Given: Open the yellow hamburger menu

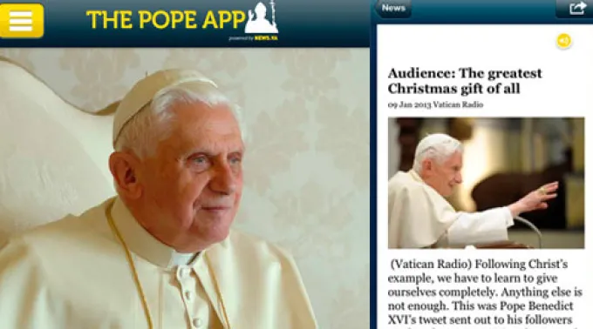Looking at the screenshot, I should point(21,20).
